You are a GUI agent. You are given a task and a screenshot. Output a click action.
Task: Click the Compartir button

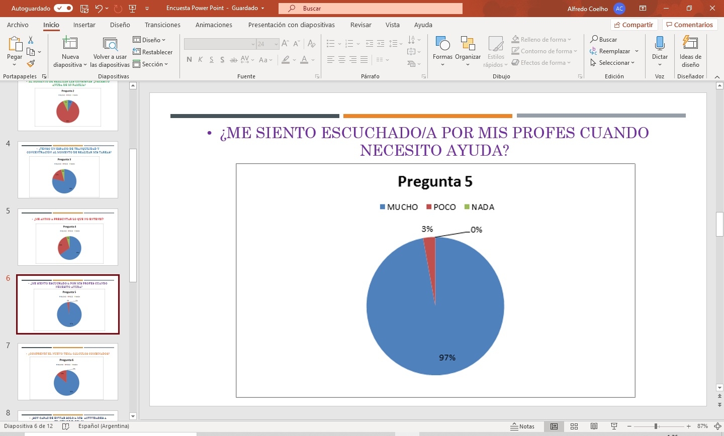pos(634,25)
